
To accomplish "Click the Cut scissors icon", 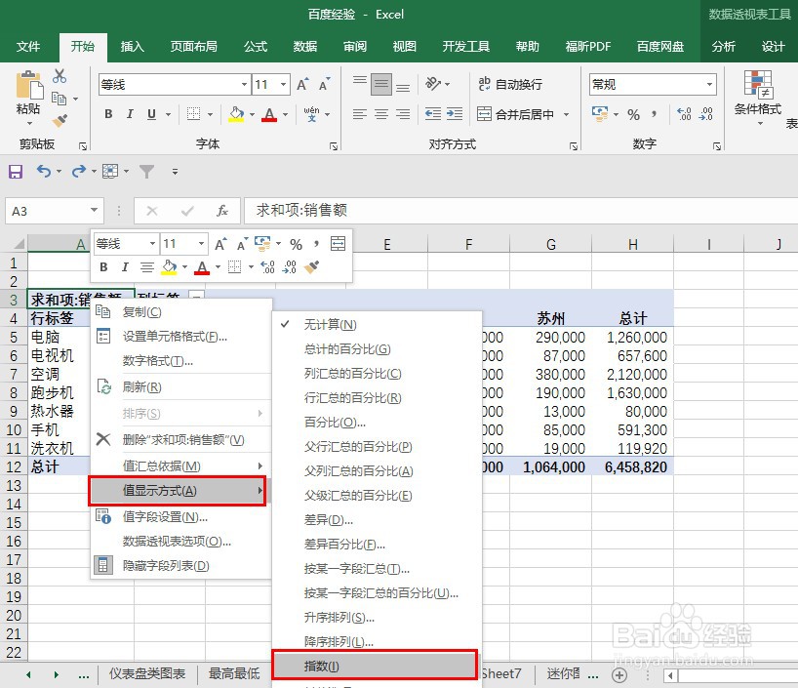I will pyautogui.click(x=60, y=76).
